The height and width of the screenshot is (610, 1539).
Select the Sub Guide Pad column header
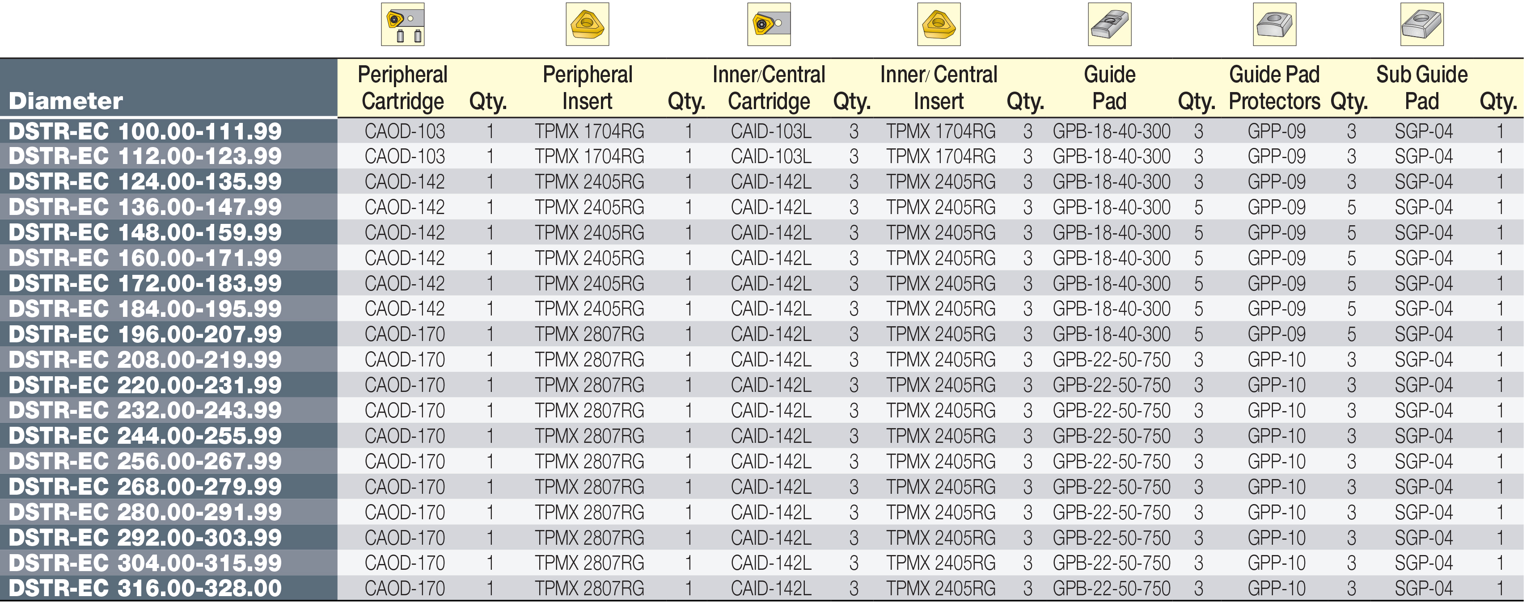[1422, 88]
